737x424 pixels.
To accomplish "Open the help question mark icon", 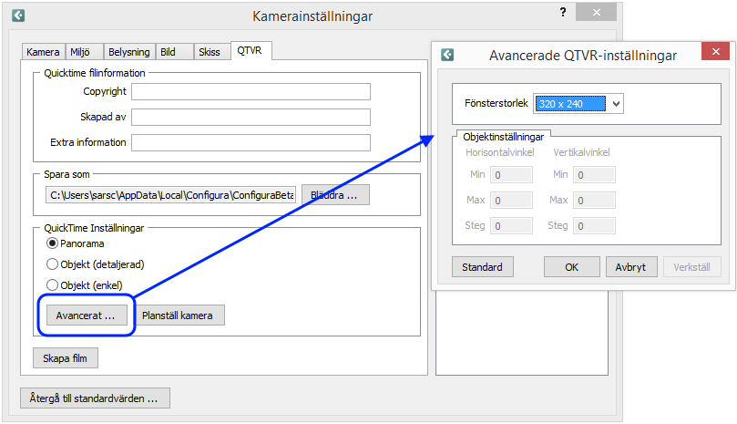I will (563, 12).
